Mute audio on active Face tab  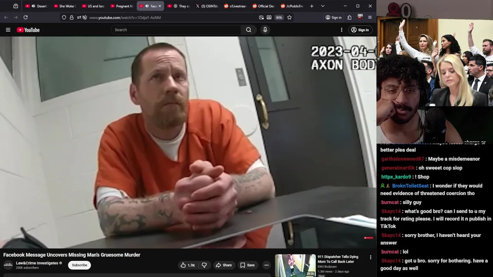(147, 6)
